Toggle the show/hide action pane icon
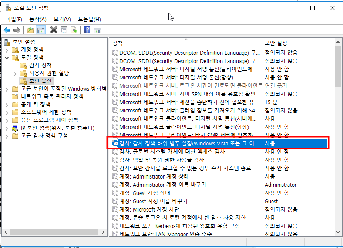The width and height of the screenshot is (343, 248). pyautogui.click(x=98, y=30)
